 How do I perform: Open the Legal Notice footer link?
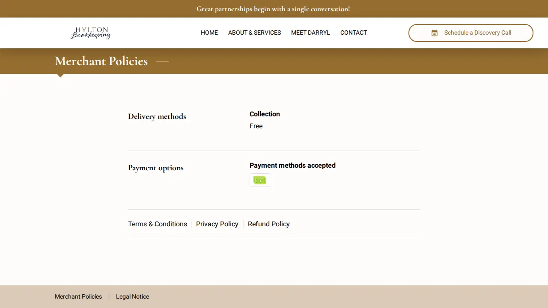tap(132, 296)
